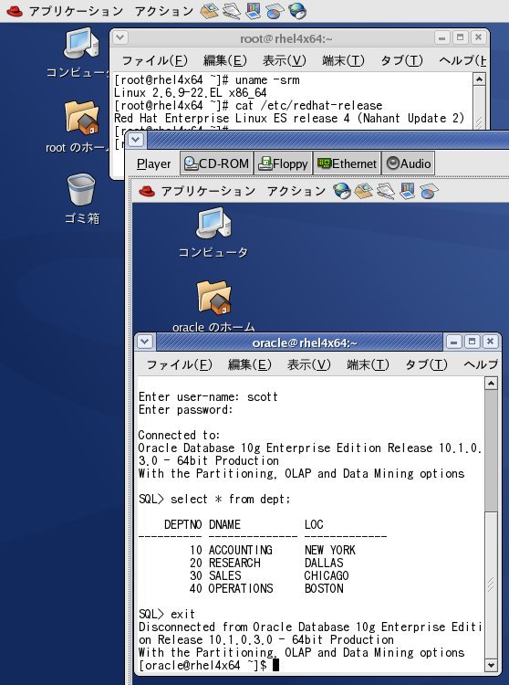Open guest Applications red hat menu
509x685 pixels.
(x=197, y=191)
